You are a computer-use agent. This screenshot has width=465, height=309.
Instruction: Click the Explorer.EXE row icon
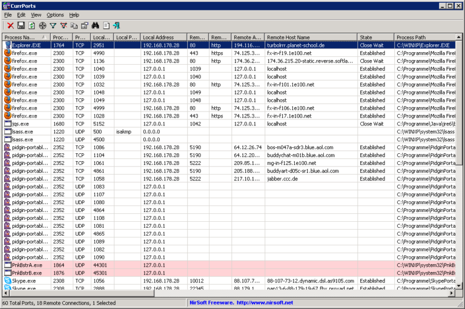tap(8, 45)
